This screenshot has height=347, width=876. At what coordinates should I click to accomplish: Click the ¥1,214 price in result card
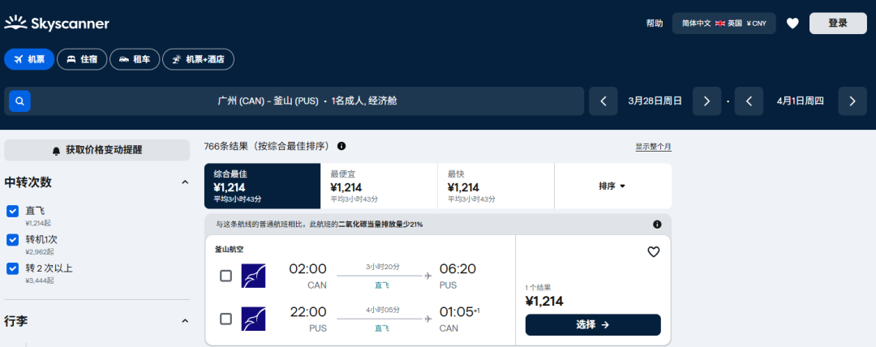(544, 302)
